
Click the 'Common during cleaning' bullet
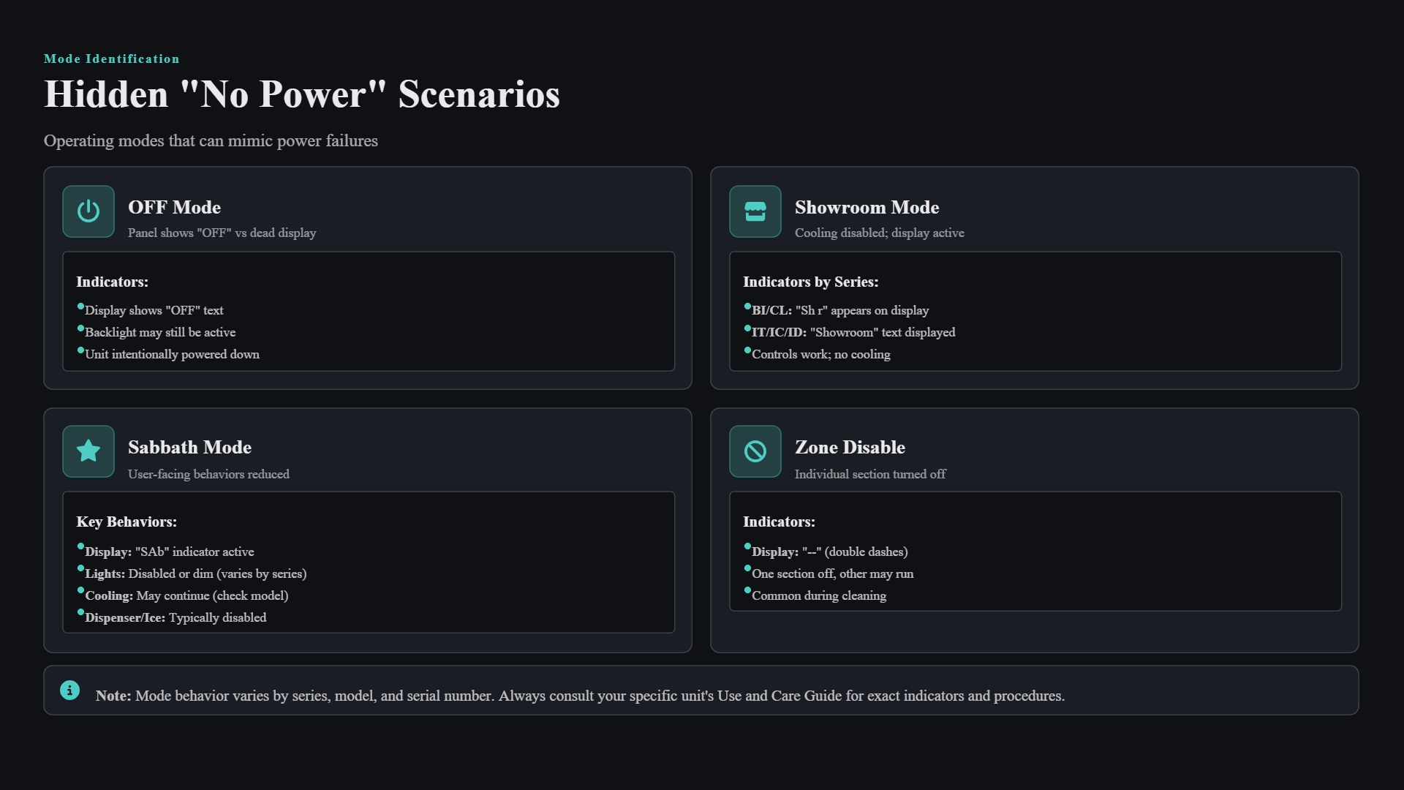pyautogui.click(x=819, y=595)
